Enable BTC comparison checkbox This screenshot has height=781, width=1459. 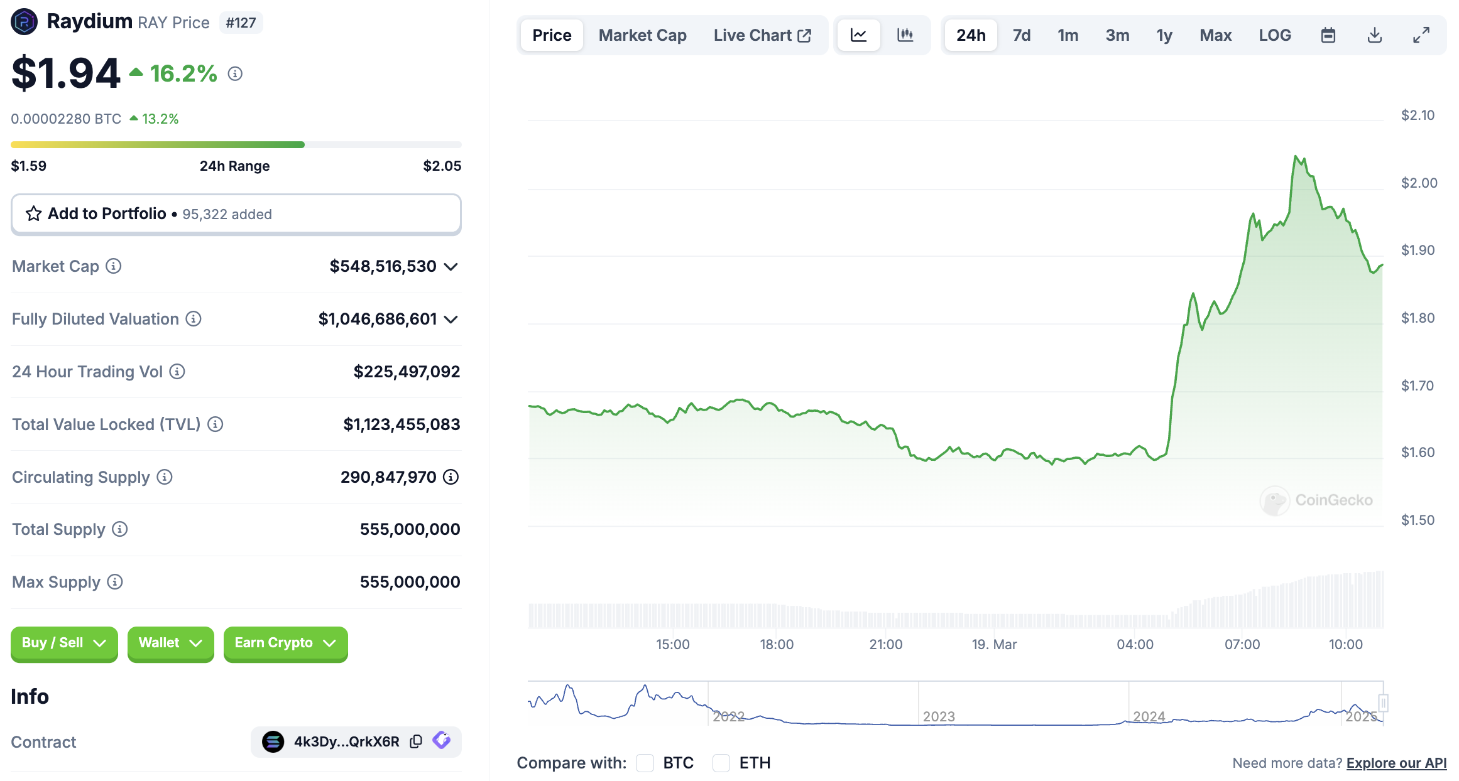[645, 763]
